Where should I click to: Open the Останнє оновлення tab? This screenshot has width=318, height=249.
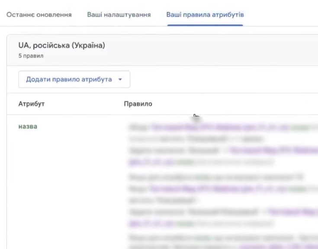tap(39, 15)
